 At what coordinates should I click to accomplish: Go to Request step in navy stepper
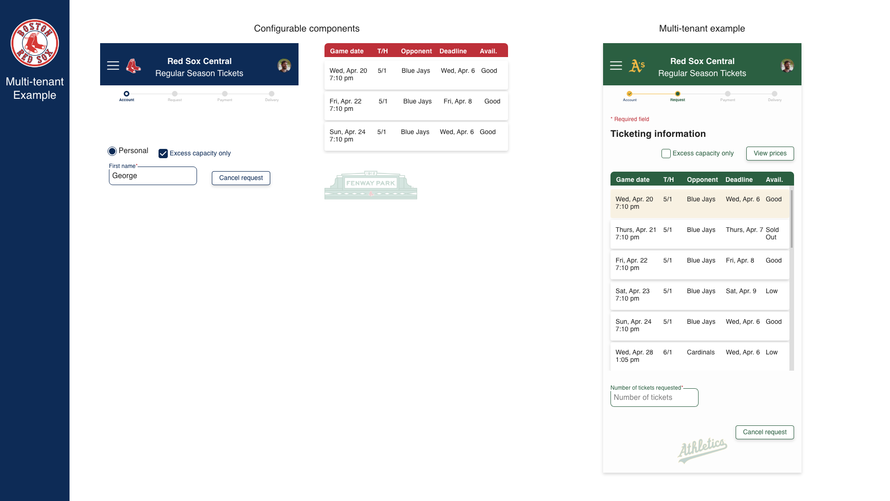pos(175,94)
